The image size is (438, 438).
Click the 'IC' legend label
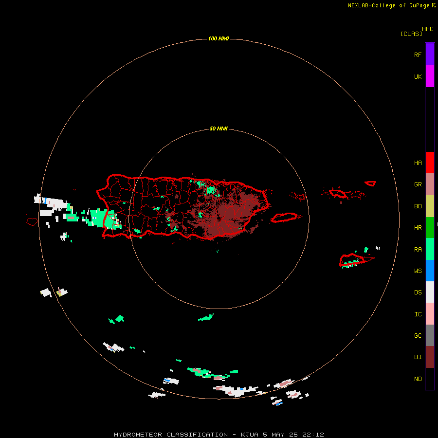click(418, 314)
